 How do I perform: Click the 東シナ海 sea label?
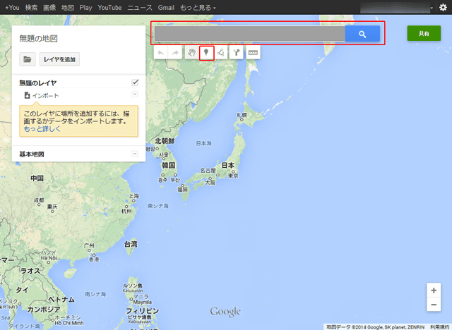pyautogui.click(x=158, y=206)
